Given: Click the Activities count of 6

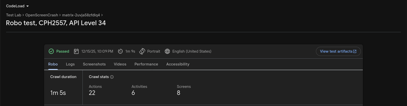Looking at the screenshot, I should (133, 93).
